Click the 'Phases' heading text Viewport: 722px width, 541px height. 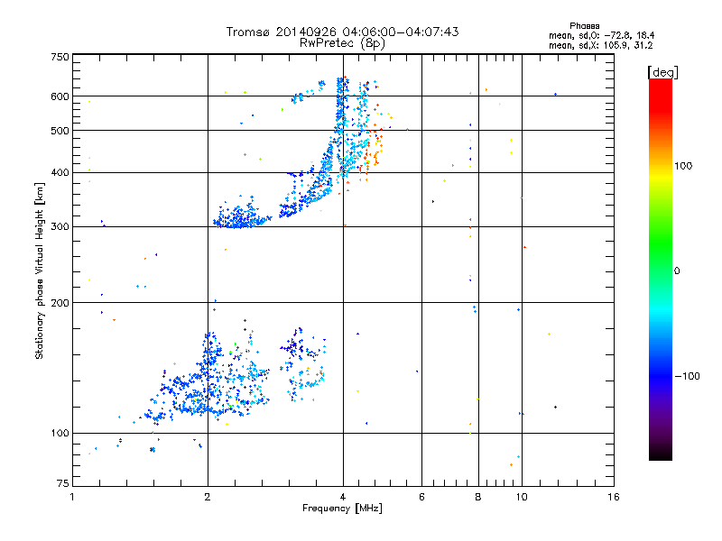pos(584,26)
